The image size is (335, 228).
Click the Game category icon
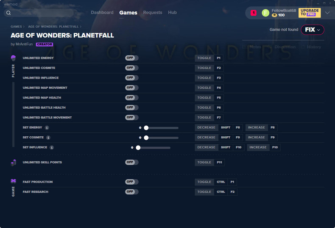(13, 181)
